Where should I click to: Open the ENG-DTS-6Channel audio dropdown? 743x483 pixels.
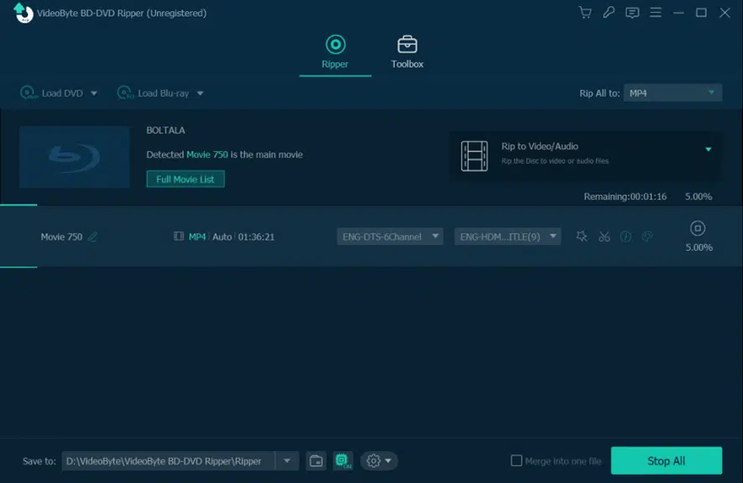click(389, 236)
